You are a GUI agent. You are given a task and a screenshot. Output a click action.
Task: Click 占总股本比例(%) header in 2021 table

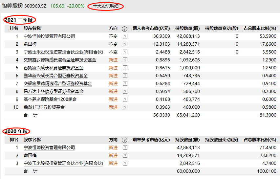[x=260, y=28]
